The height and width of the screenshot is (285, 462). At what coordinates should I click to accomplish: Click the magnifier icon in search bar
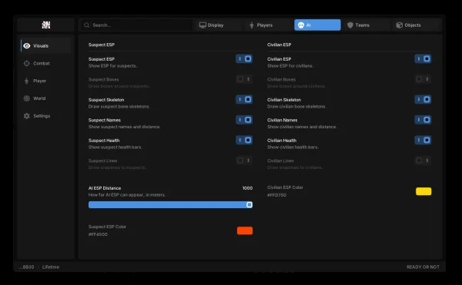86,25
